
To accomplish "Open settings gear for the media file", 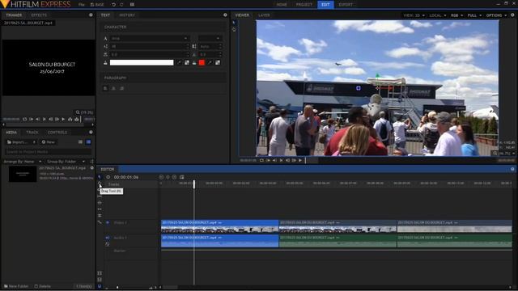I will point(91,168).
